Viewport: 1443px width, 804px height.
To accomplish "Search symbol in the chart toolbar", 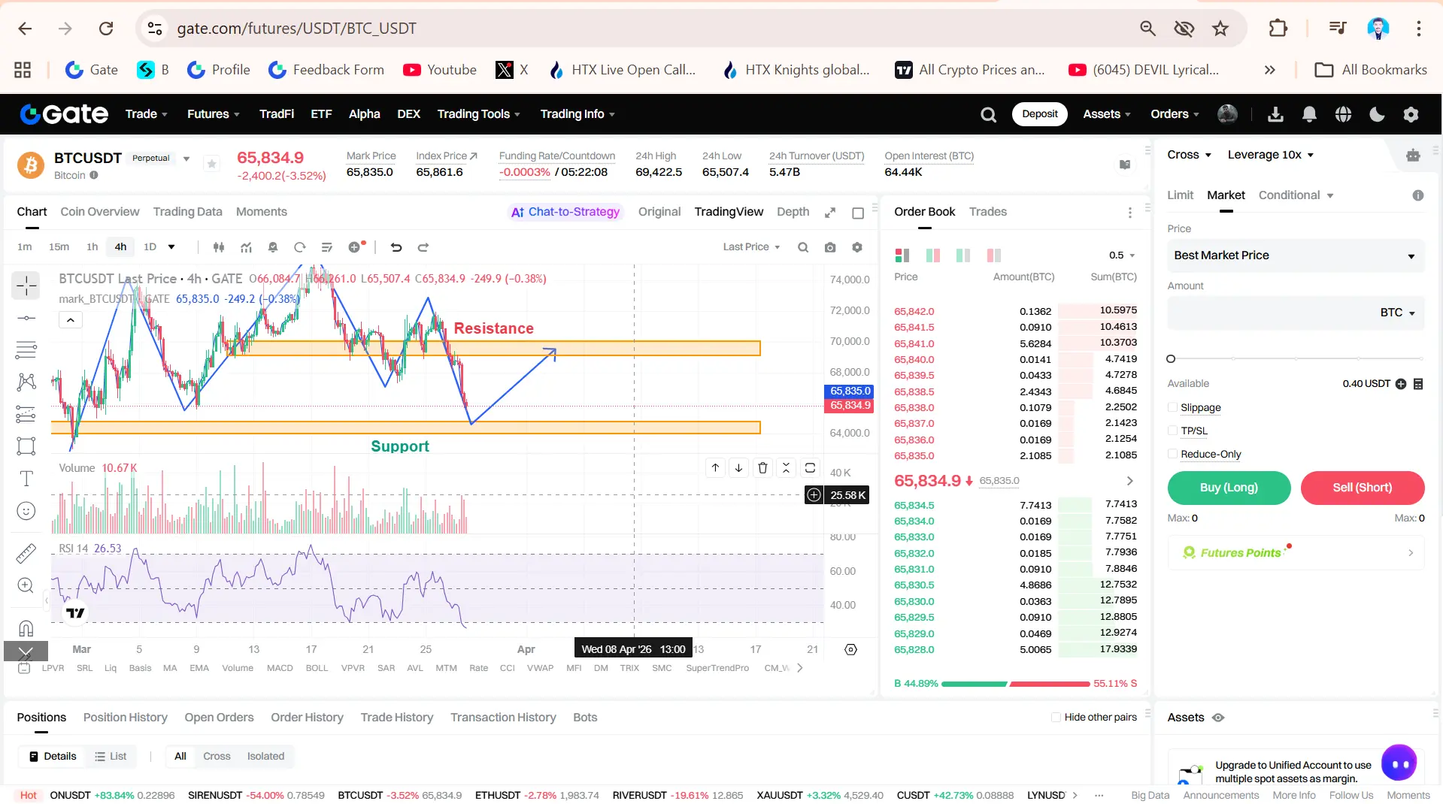I will pos(803,247).
